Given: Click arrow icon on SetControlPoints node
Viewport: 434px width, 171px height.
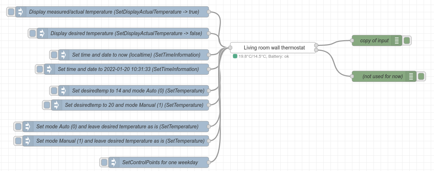Looking at the screenshot, I should click(114, 162).
